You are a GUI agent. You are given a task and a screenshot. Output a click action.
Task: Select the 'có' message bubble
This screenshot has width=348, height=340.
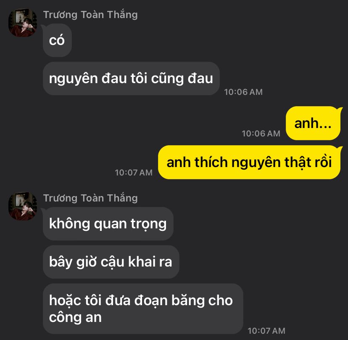click(57, 40)
